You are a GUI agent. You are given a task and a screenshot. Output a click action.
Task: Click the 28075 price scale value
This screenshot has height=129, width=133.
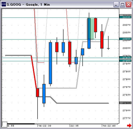(127, 25)
